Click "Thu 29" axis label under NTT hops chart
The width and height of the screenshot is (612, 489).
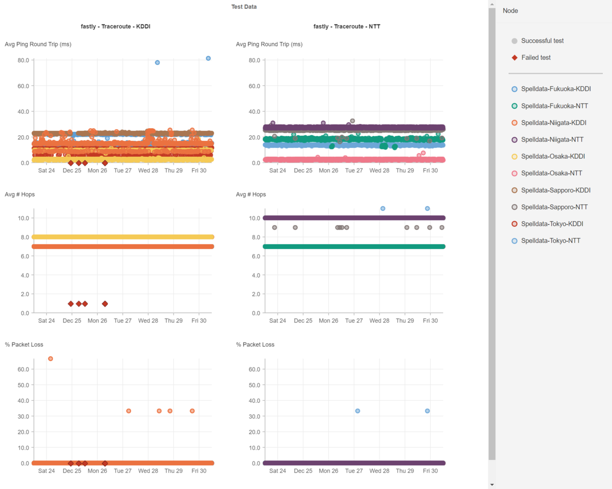point(404,321)
